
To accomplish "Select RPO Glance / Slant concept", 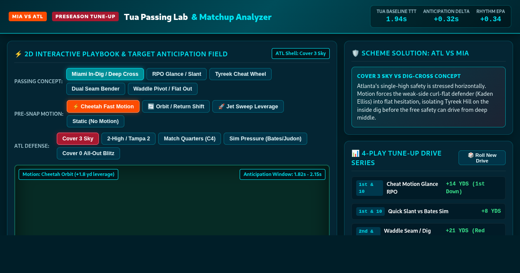I will (176, 74).
